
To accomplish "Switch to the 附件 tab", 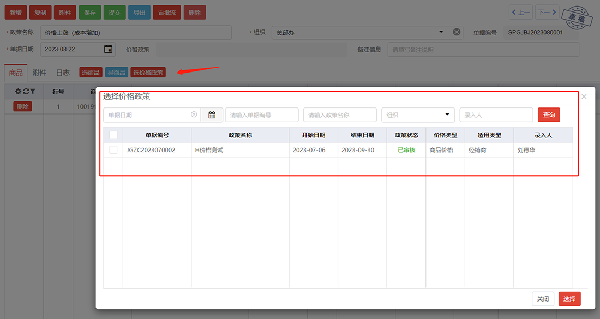I will tap(39, 73).
